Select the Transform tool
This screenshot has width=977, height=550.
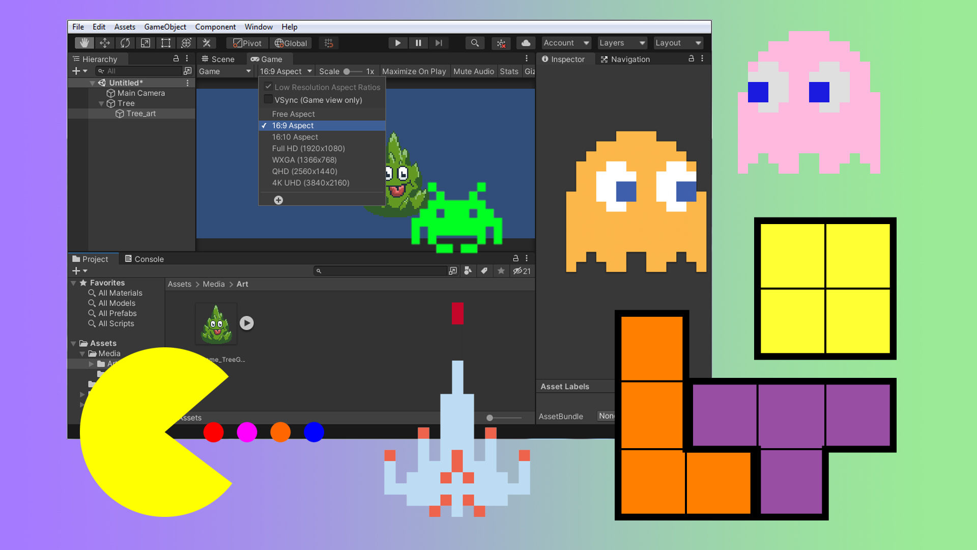[x=186, y=43]
